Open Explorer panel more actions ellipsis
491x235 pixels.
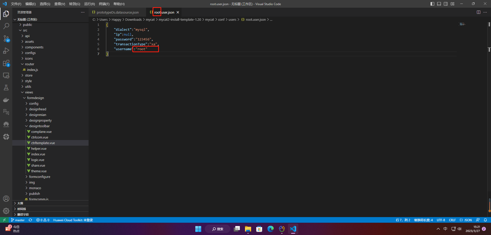pyautogui.click(x=83, y=12)
